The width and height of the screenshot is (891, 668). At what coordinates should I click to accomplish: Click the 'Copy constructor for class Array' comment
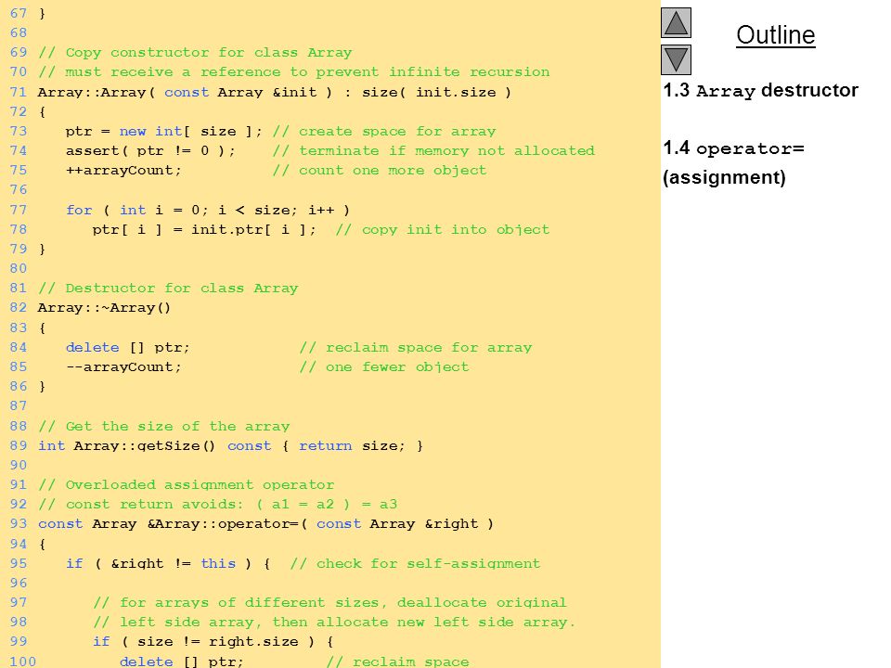[x=195, y=53]
